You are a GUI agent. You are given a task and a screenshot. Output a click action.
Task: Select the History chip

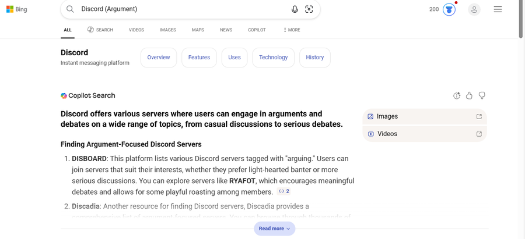point(315,58)
